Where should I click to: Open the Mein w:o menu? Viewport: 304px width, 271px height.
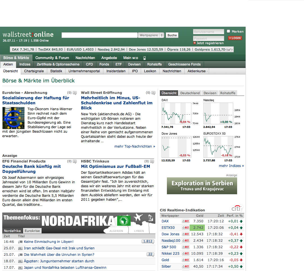[x=131, y=58]
